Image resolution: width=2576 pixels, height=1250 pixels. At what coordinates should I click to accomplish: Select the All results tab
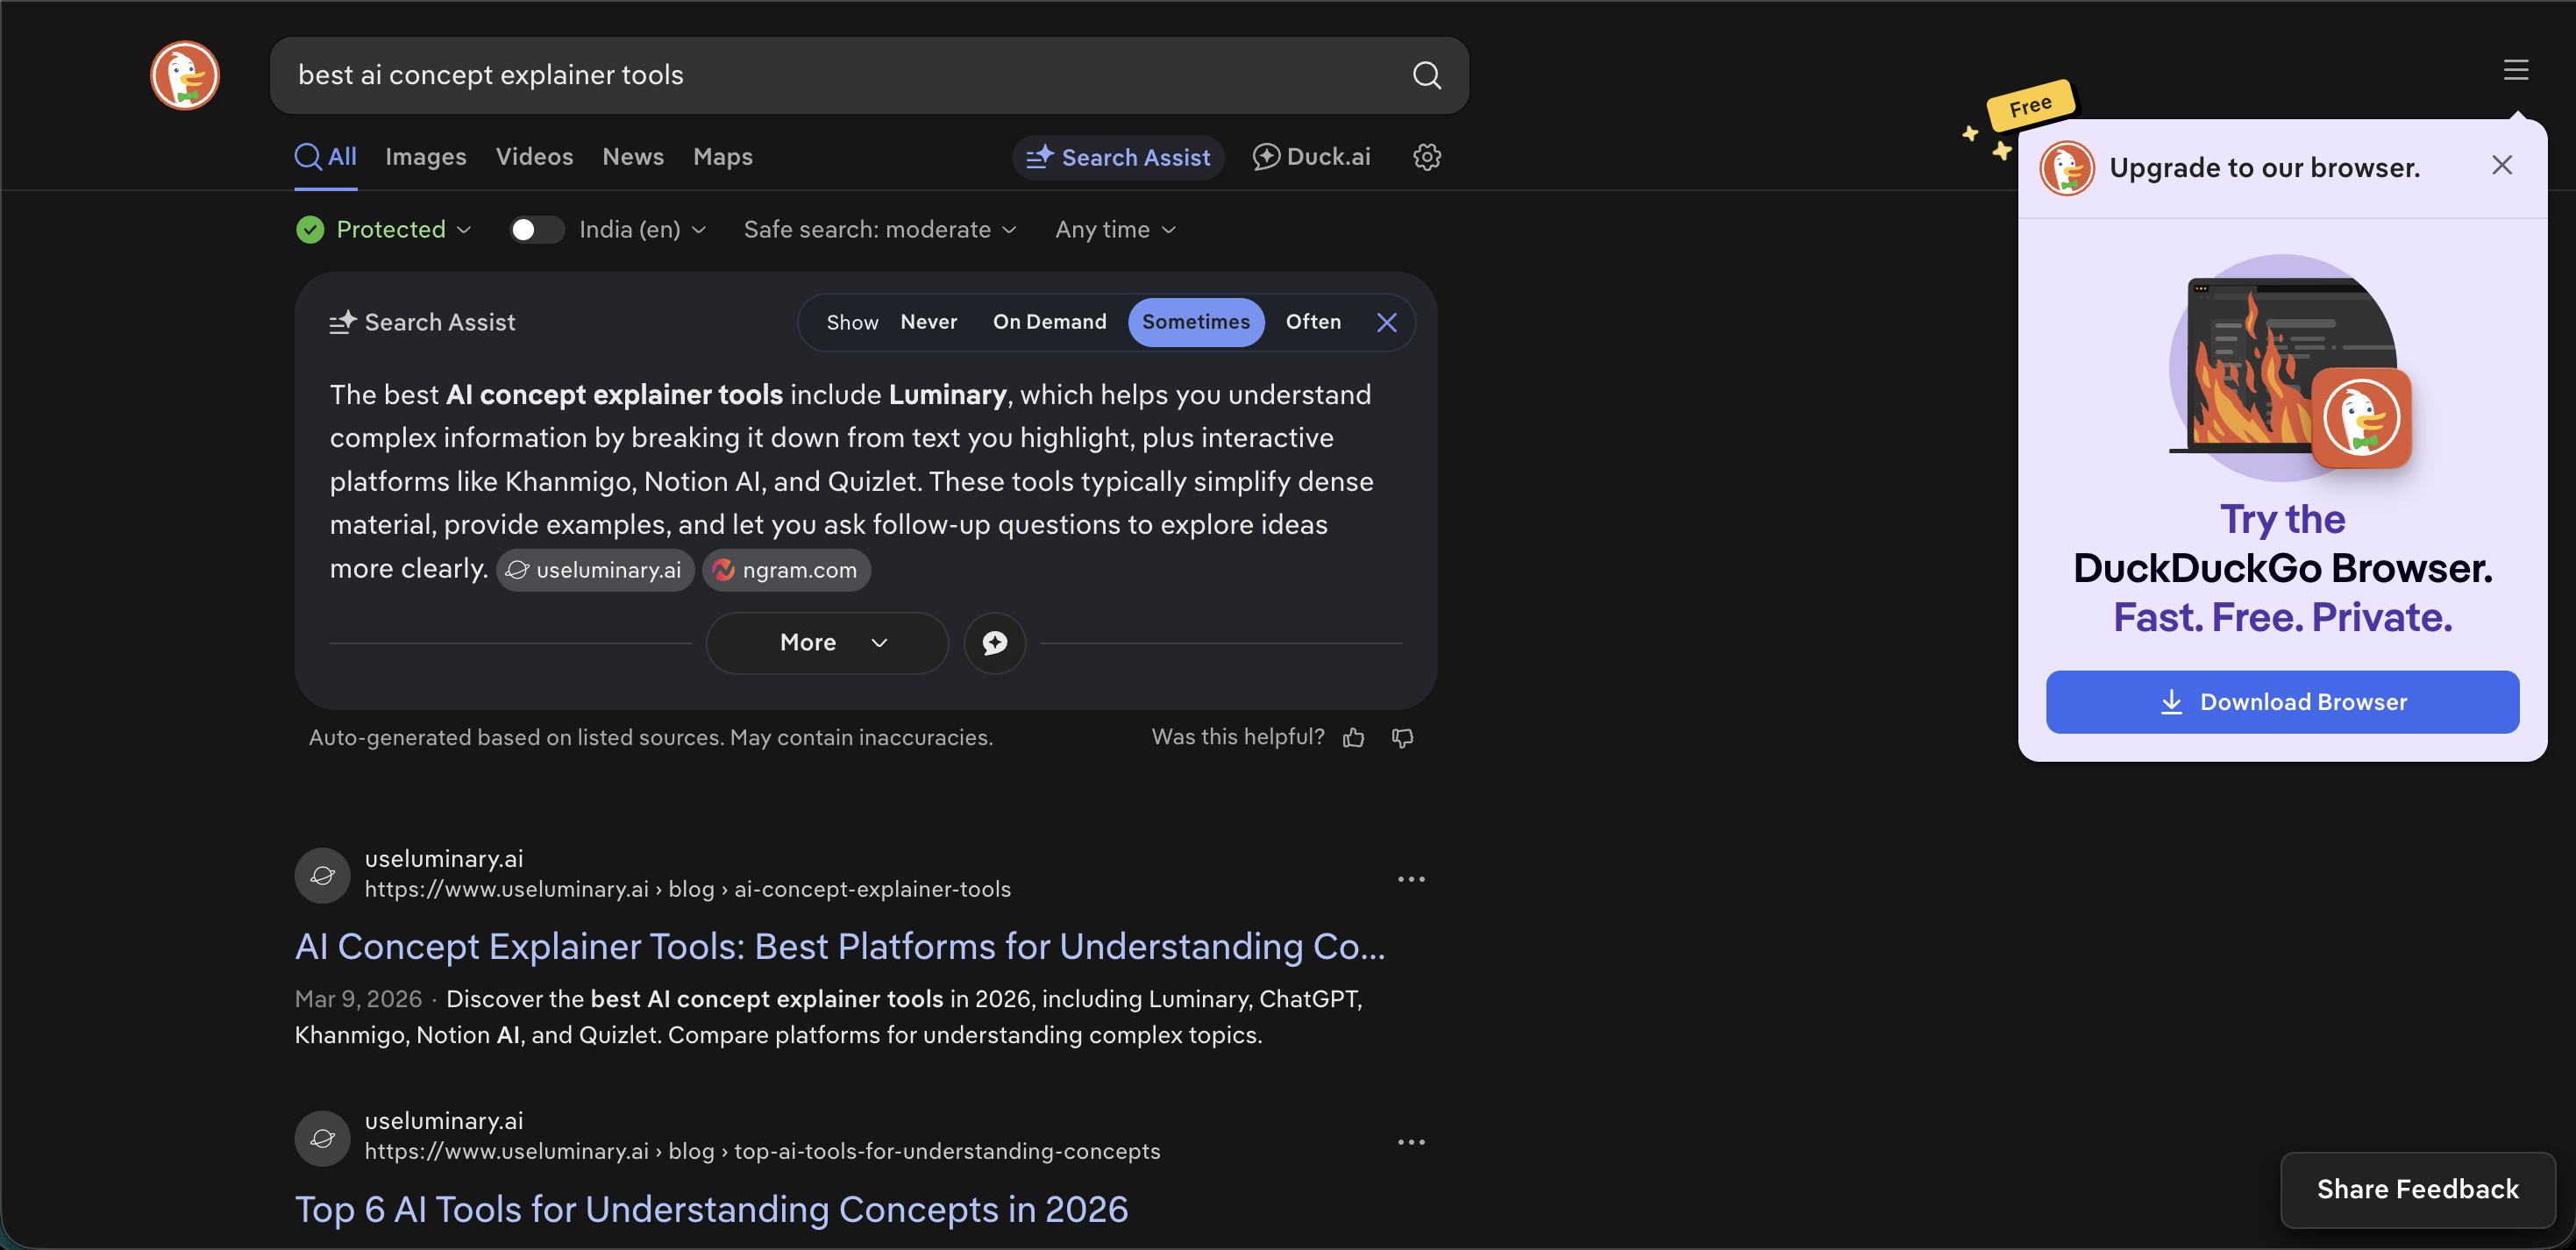[326, 157]
